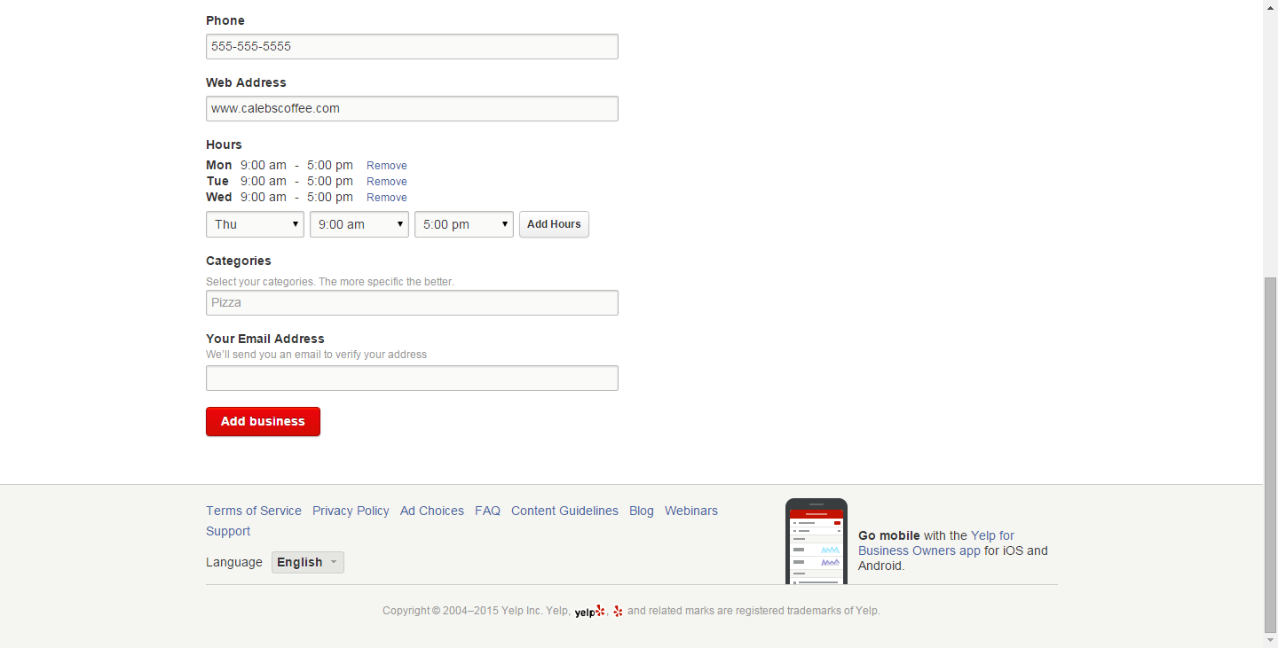Viewport: 1278px width, 648px height.
Task: Open the closing time dropdown 5:00 pm
Action: click(463, 224)
